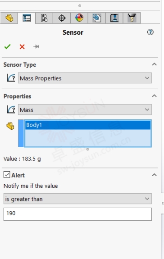This screenshot has height=259, width=164.
Task: Open the DimXpertManager crosshair tab
Action: coord(62,18)
